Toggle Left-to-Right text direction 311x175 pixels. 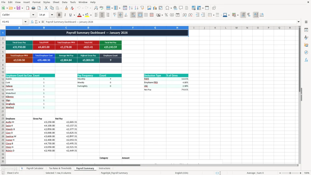pos(243,15)
